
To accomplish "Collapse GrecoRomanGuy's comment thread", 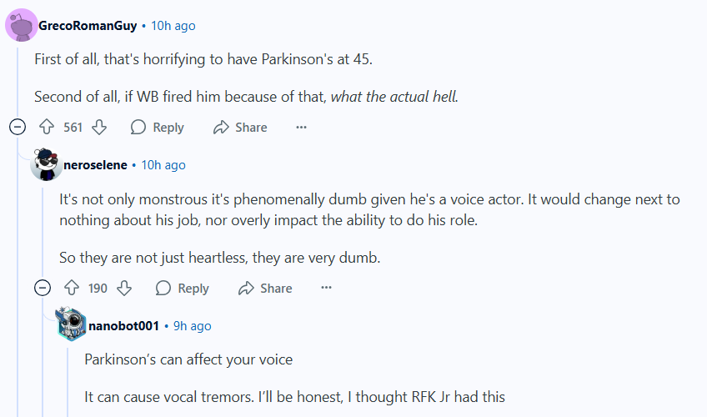I will 18,128.
